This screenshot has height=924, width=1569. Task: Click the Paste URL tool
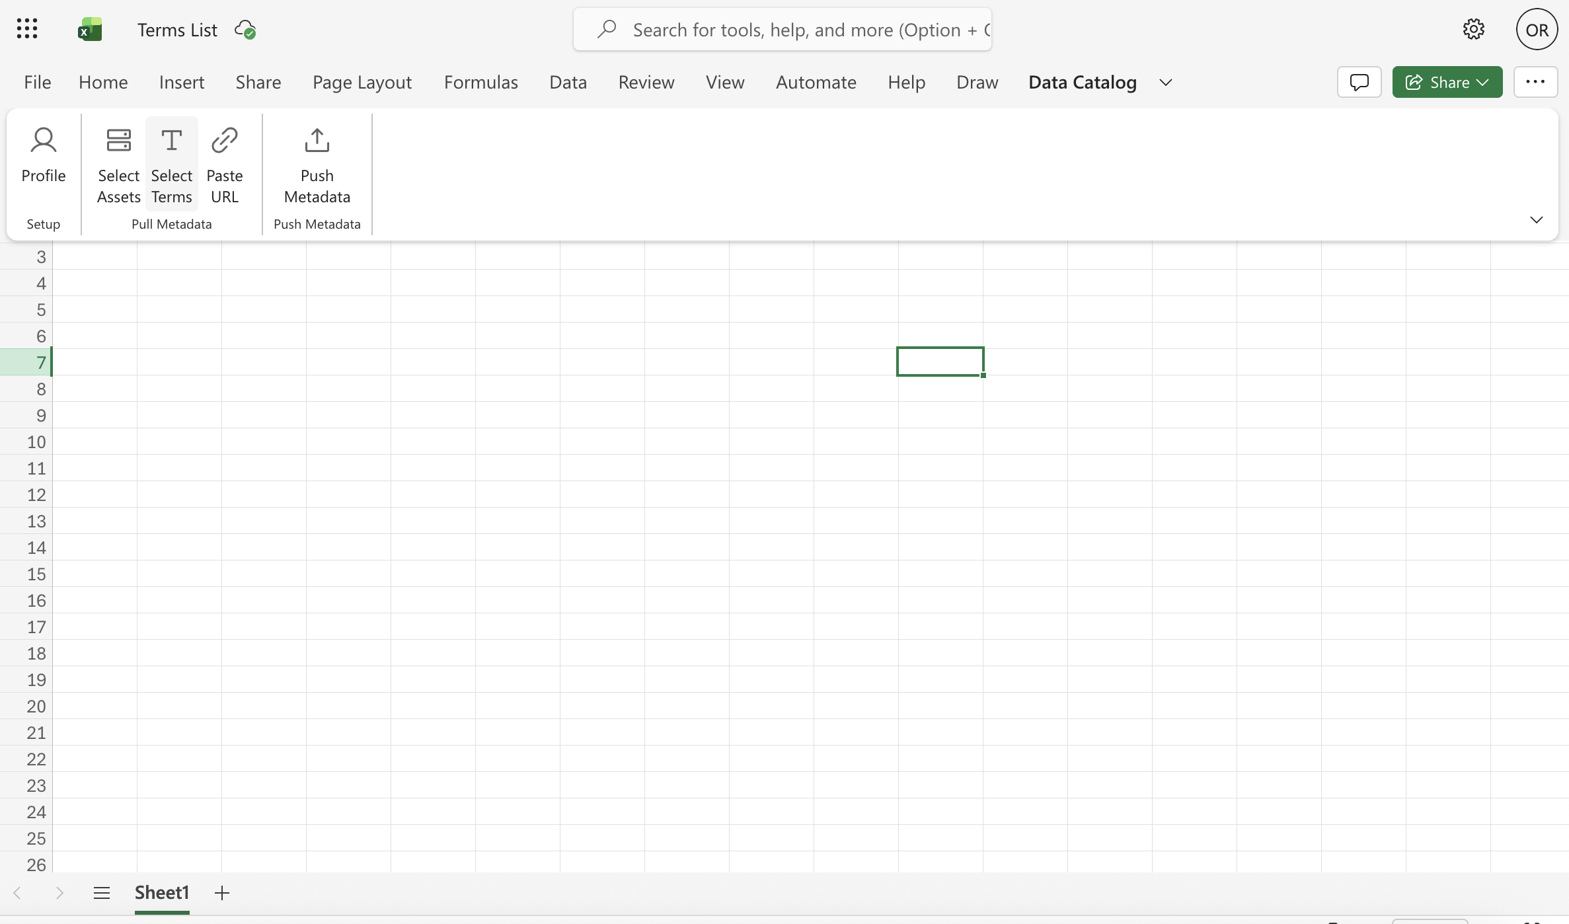[225, 165]
